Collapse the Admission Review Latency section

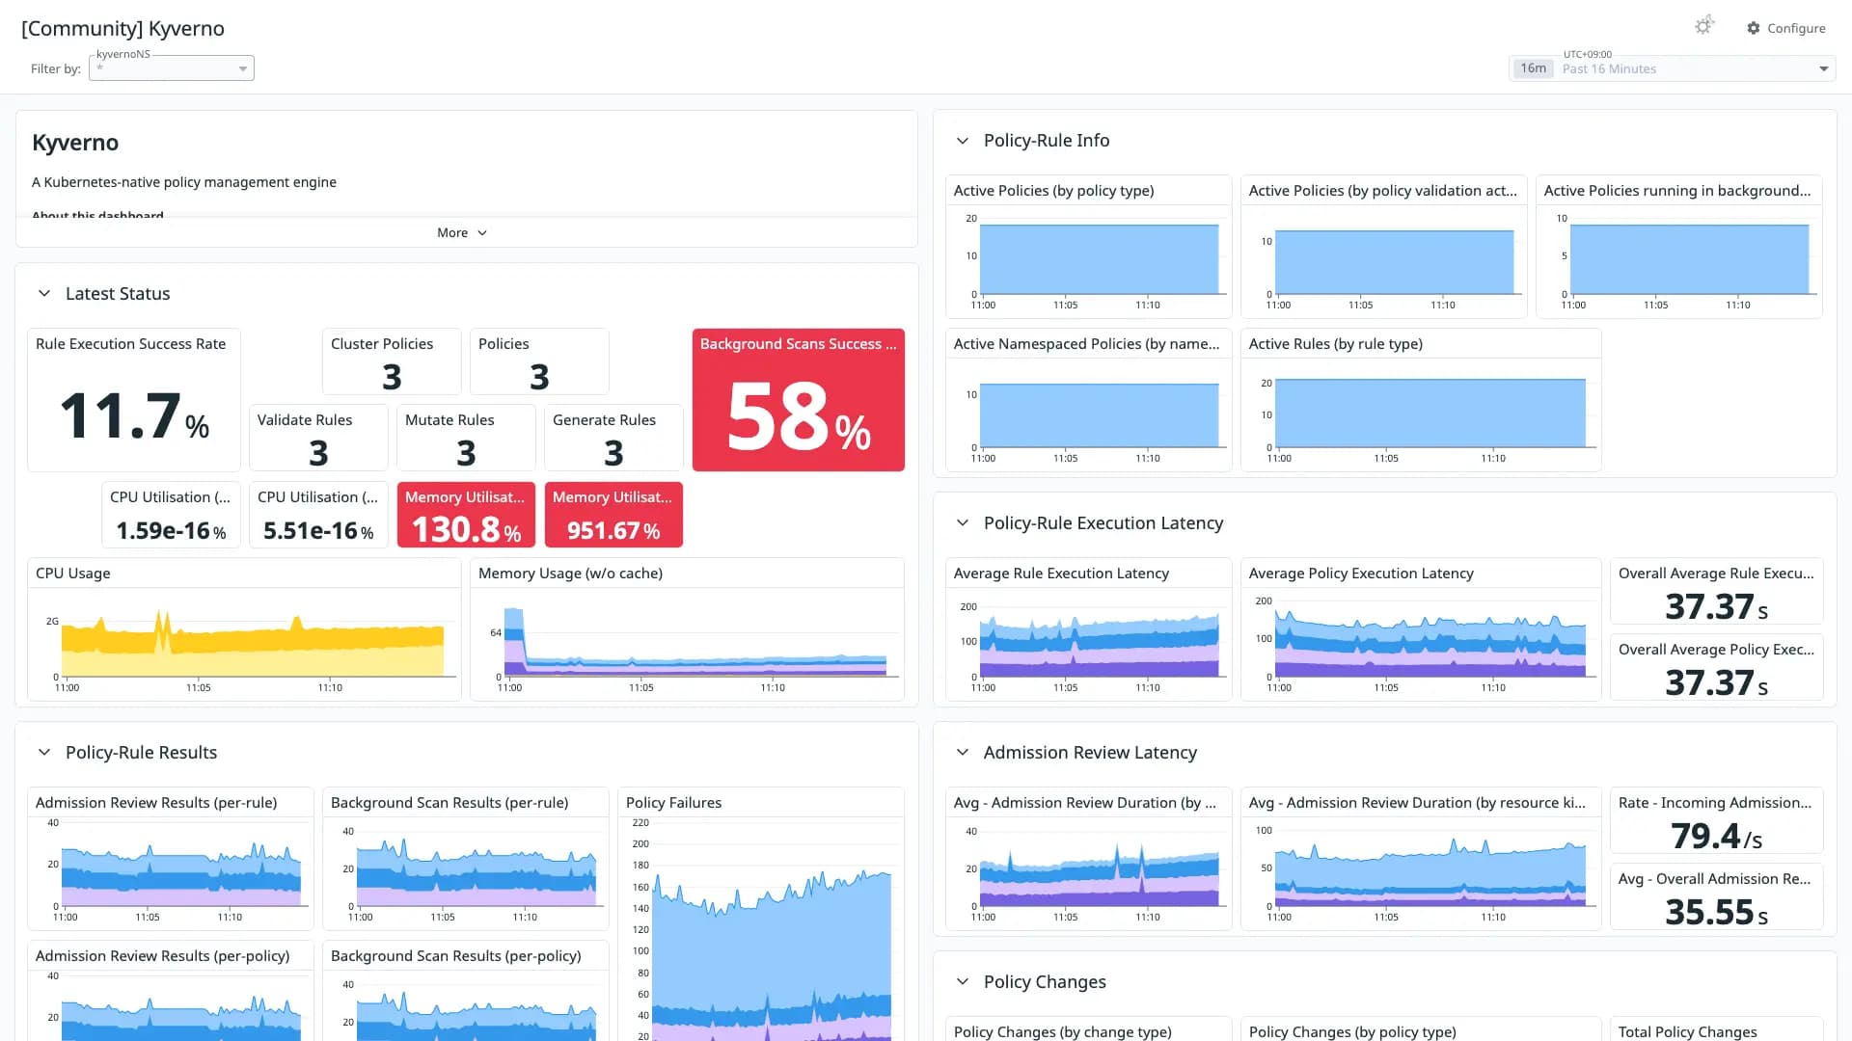963,753
